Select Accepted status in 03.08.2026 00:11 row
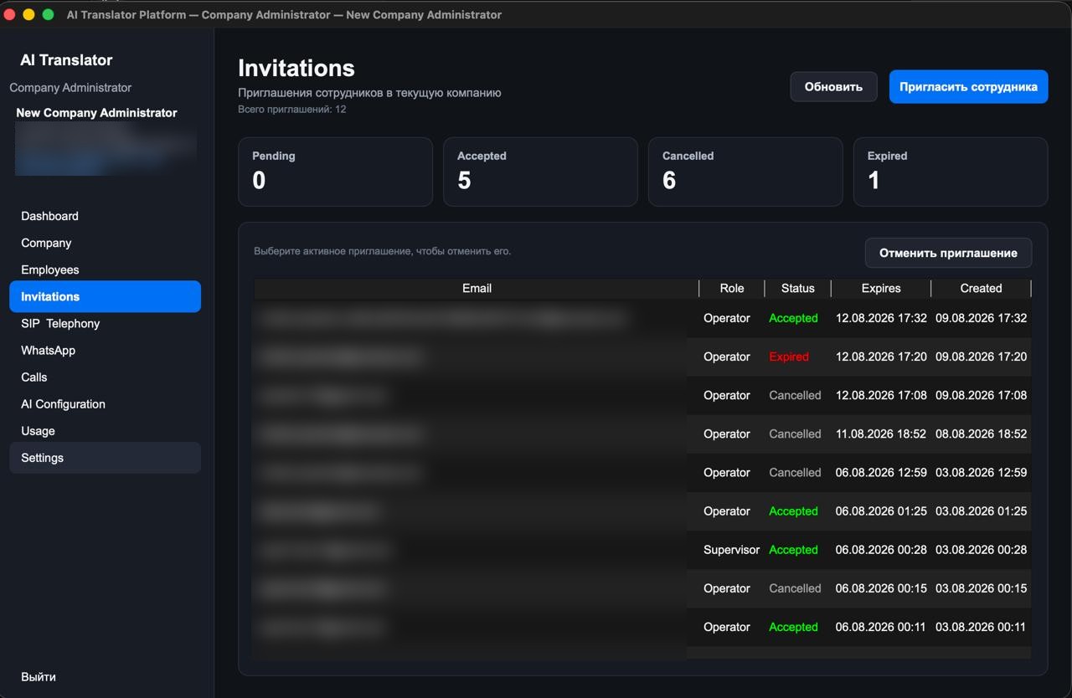The height and width of the screenshot is (698, 1072). (x=793, y=627)
